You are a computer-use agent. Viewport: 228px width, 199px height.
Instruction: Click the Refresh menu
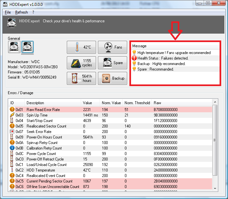click(21, 12)
